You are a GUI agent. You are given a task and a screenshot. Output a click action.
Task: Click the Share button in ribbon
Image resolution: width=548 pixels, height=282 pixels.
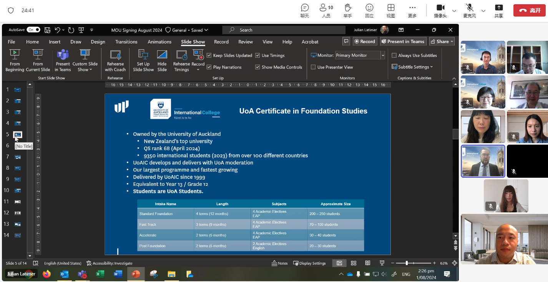point(442,42)
